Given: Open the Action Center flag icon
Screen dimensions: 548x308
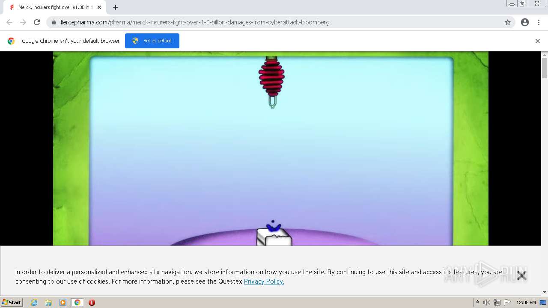Looking at the screenshot, I should pyautogui.click(x=507, y=302).
